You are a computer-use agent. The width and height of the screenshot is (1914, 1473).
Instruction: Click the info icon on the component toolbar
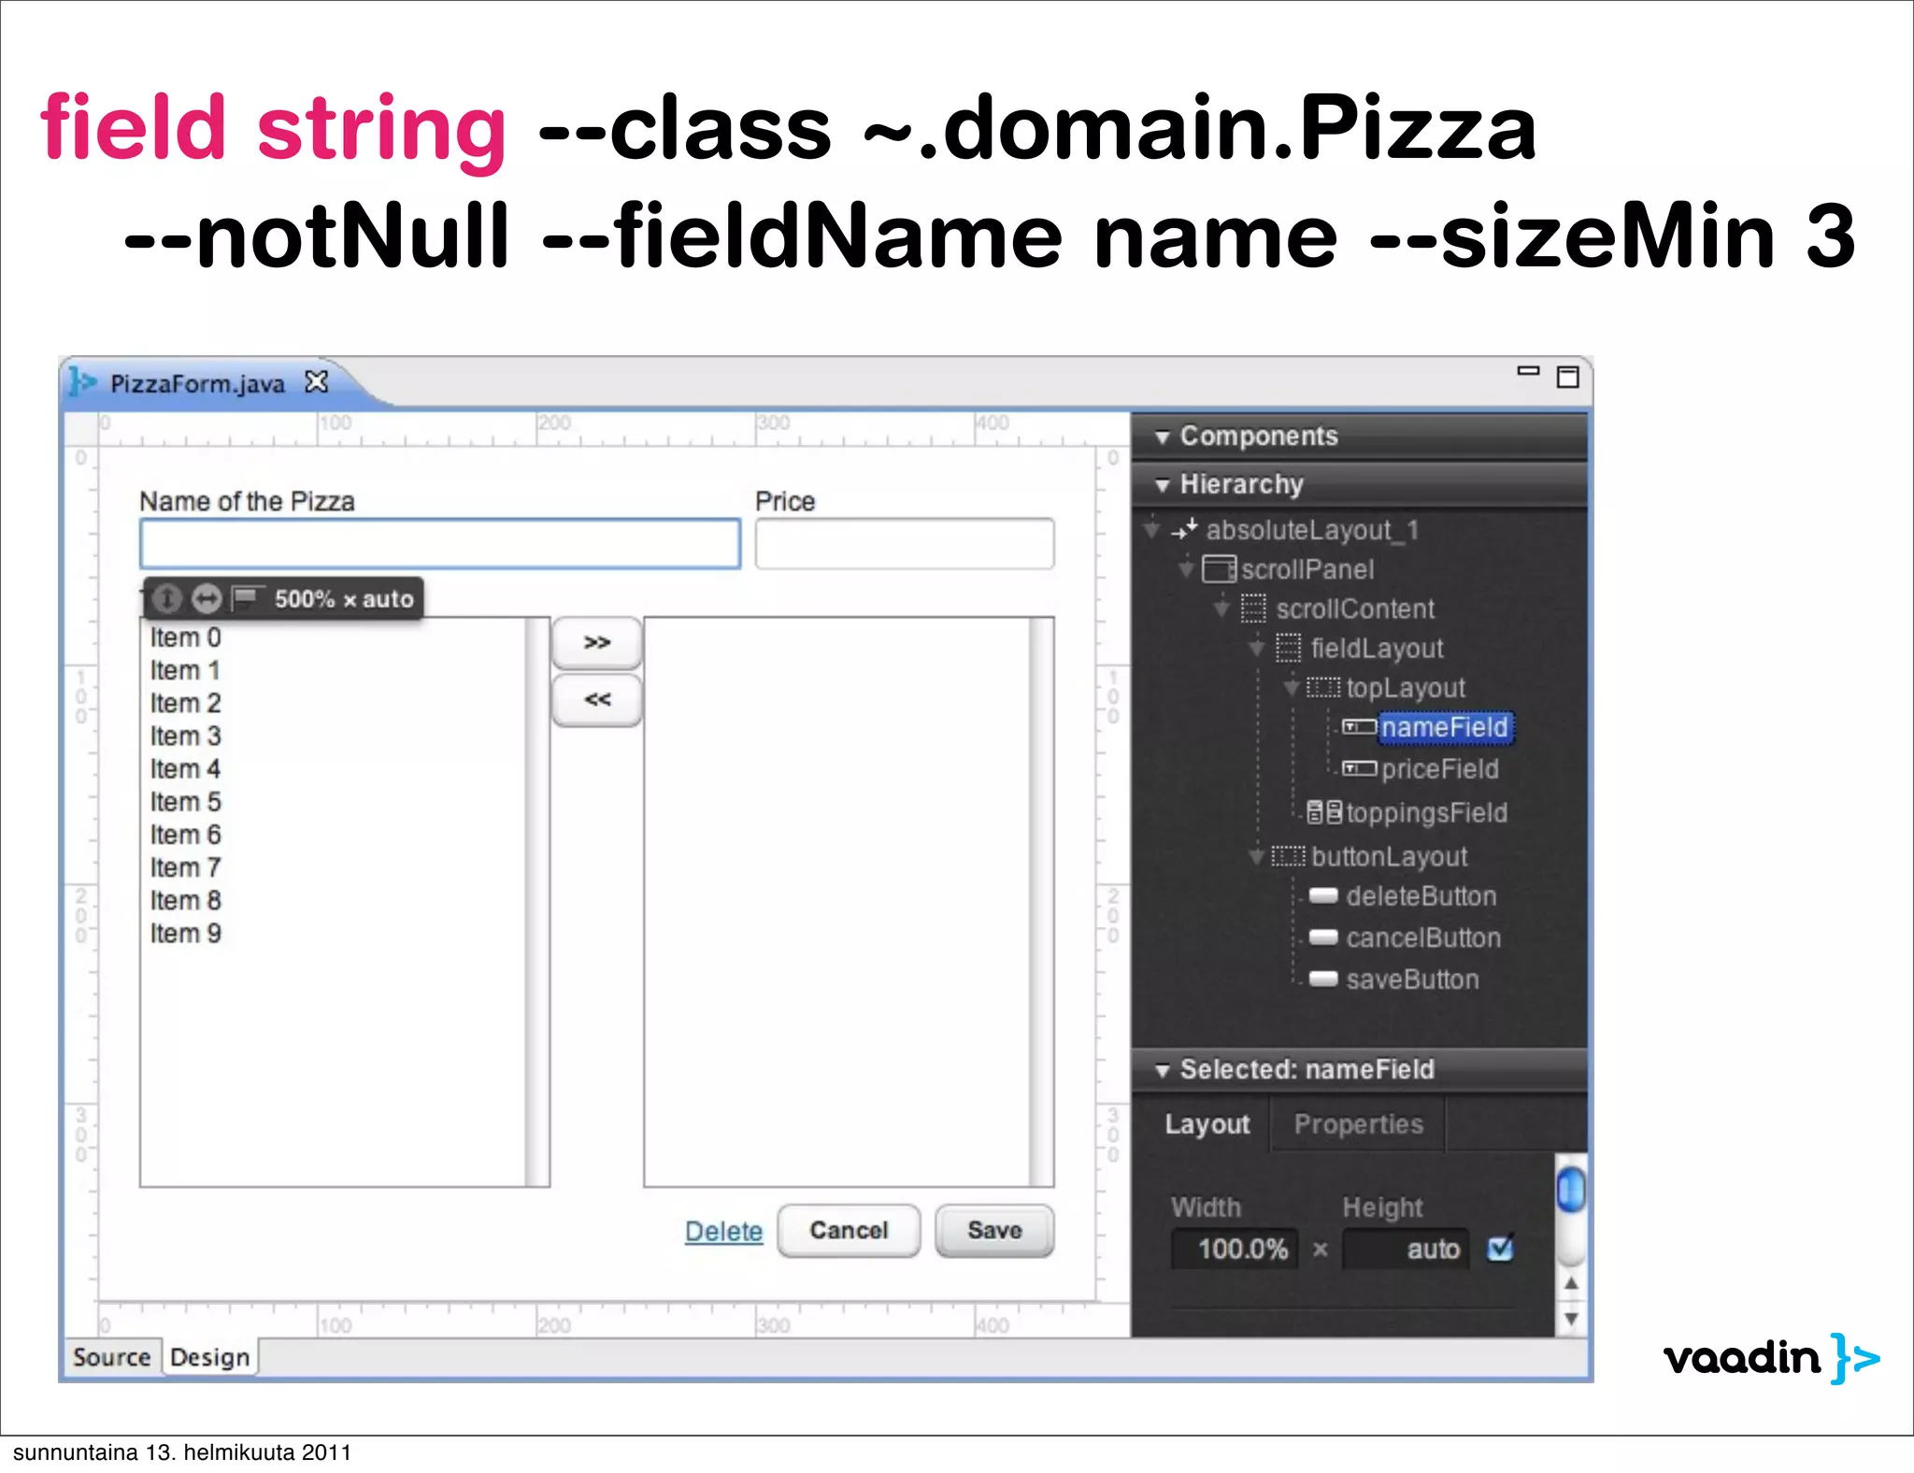tap(166, 598)
